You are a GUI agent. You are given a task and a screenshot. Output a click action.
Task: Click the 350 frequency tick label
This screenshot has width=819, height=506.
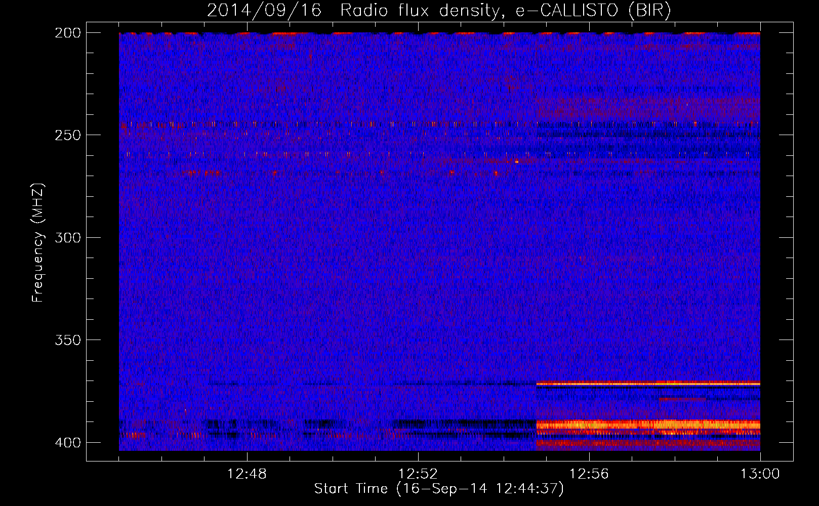point(67,340)
